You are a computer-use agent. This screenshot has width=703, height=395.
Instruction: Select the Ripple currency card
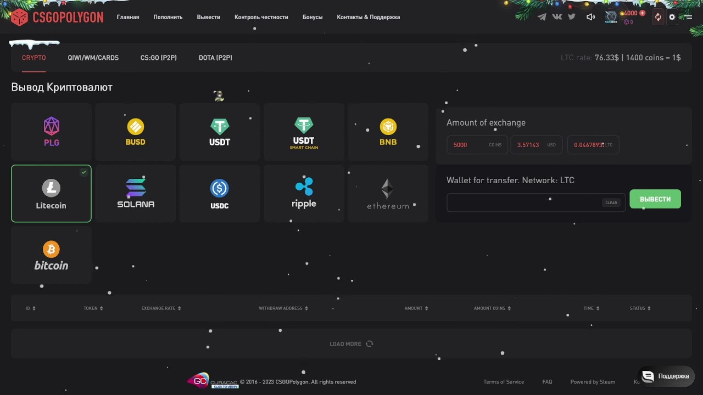pos(304,194)
